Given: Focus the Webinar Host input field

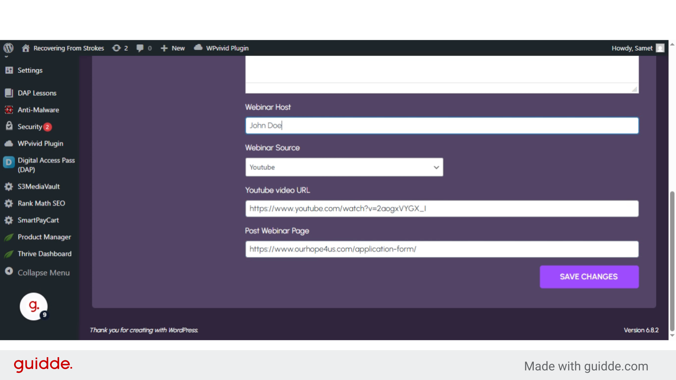Looking at the screenshot, I should click(442, 126).
